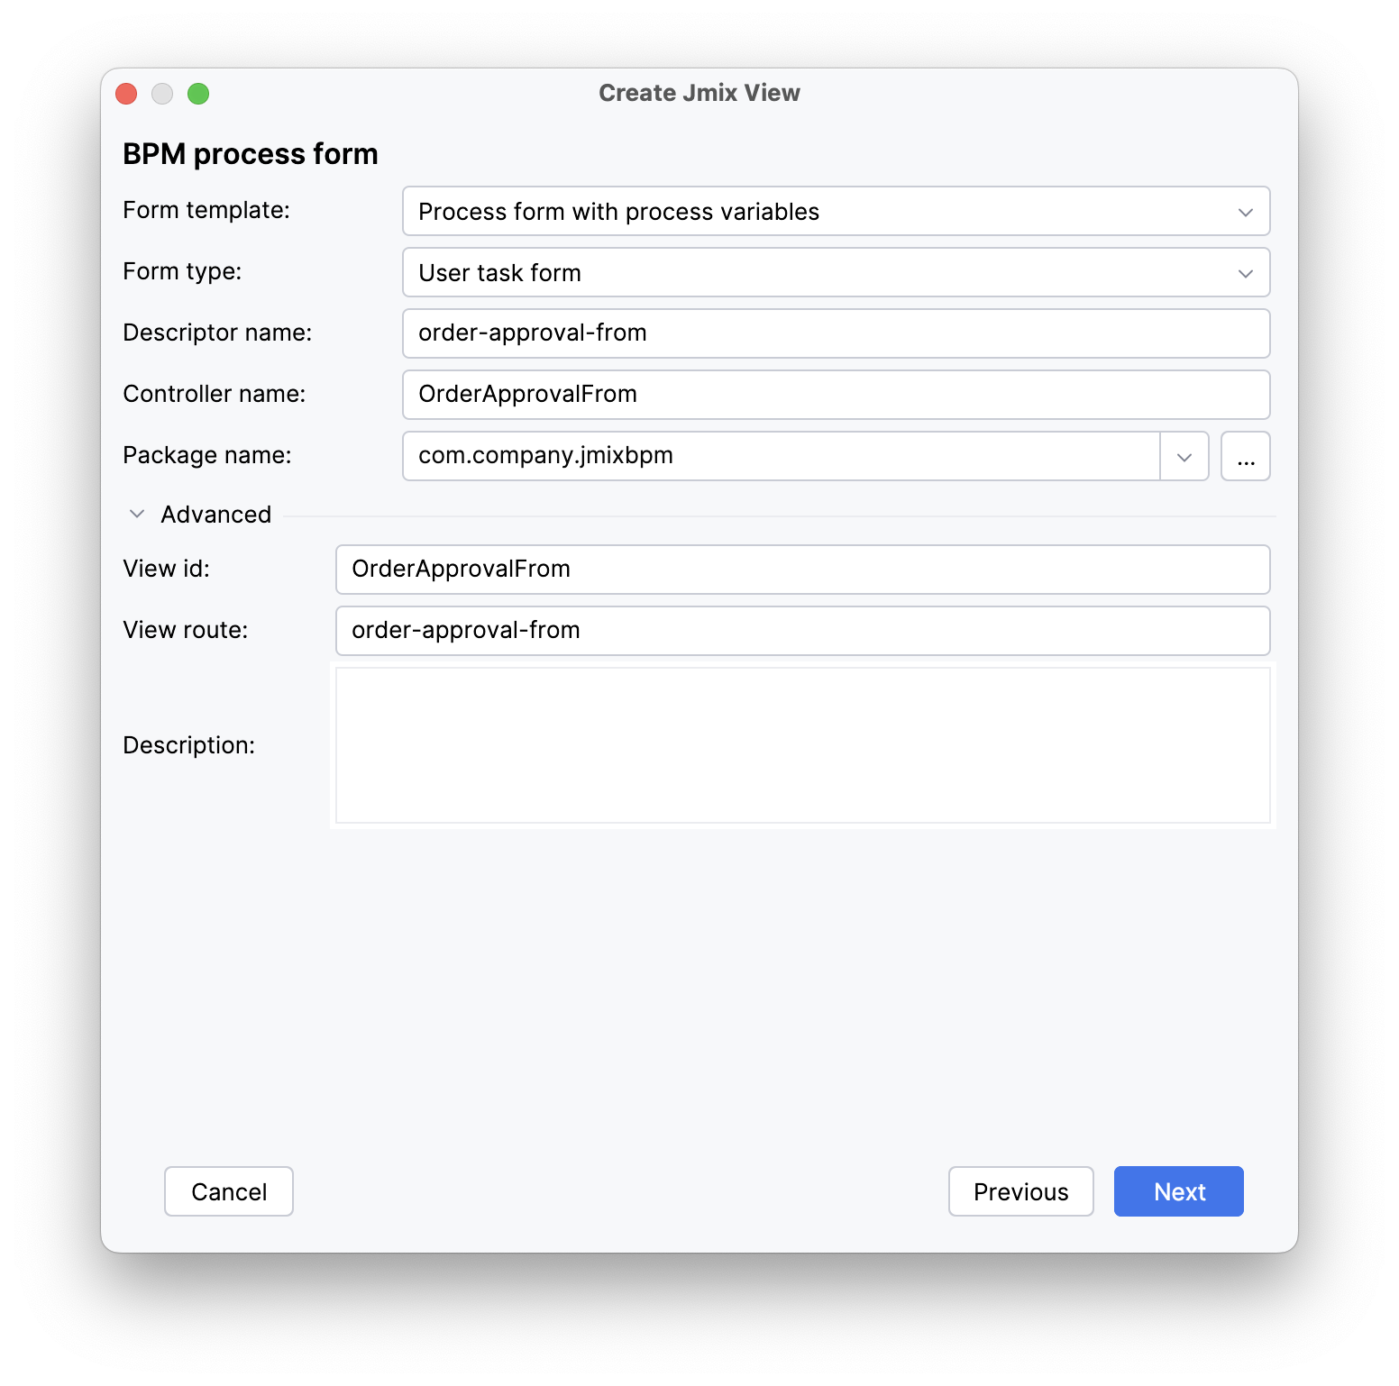
Task: Browse packages with the ellipsis button
Action: coord(1246,456)
